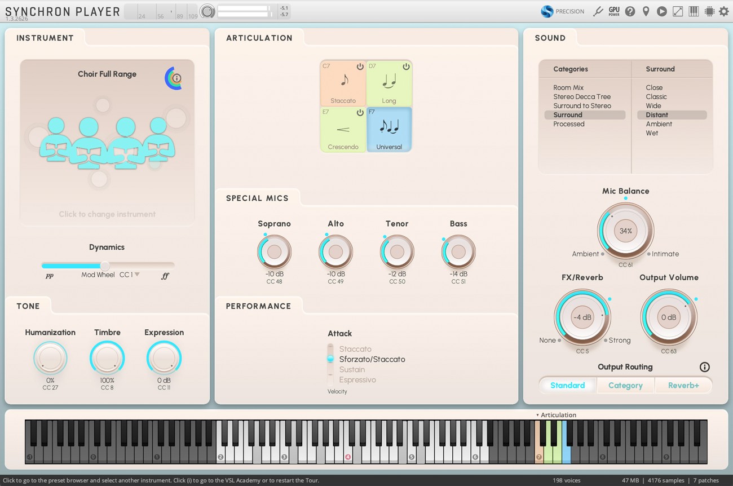Click the help question mark icon
Viewport: 733px width, 486px height.
[x=630, y=11]
